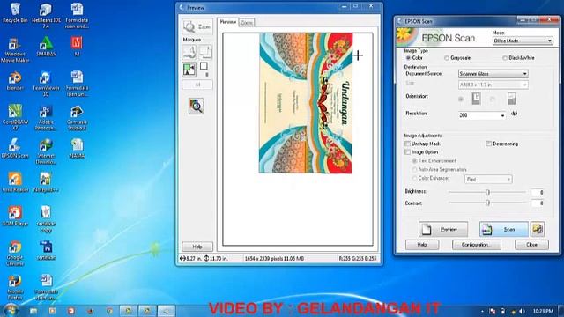Open the GOM Player desktop icon
This screenshot has height=317, width=564.
15,216
